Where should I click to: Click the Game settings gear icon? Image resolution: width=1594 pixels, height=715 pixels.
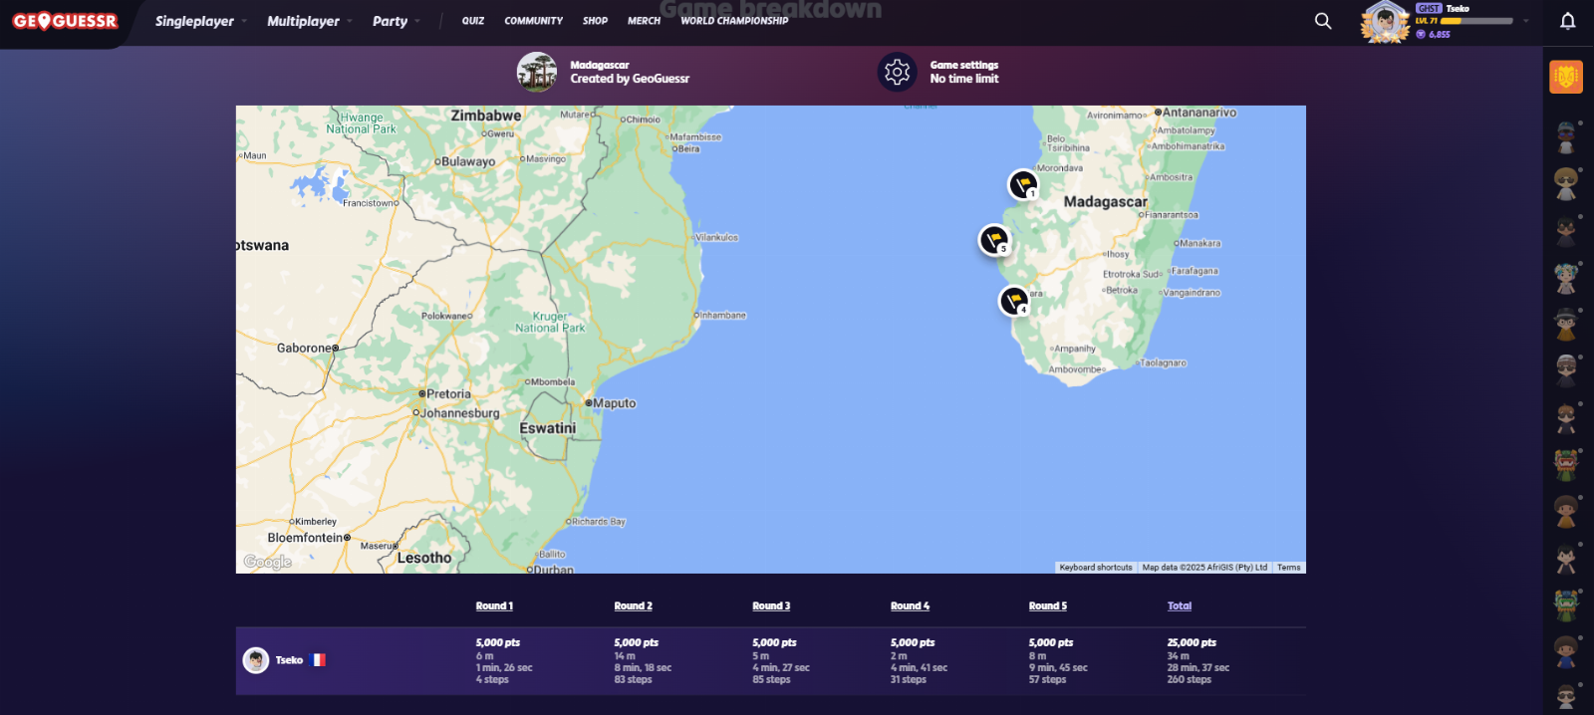(x=897, y=72)
